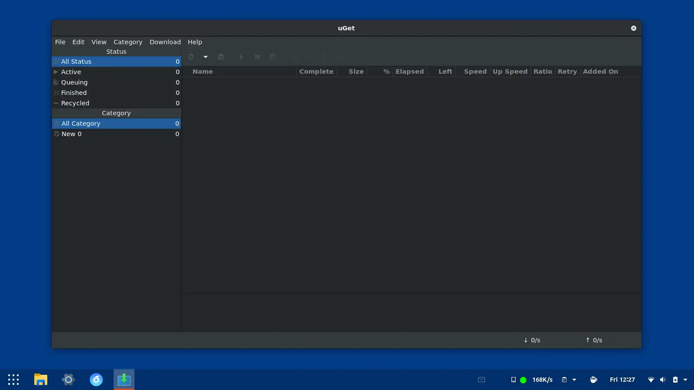Click the device tray icon beside the green dot

tap(514, 380)
